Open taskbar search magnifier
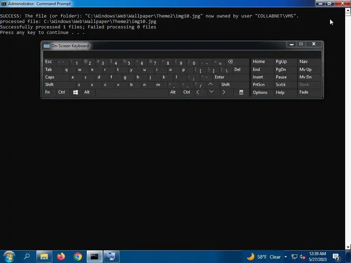 point(27,256)
